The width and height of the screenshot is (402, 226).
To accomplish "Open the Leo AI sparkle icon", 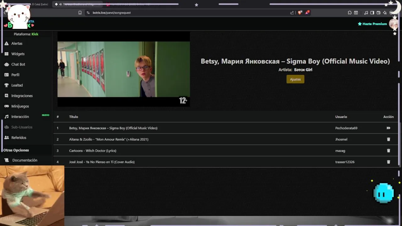I will coord(385,13).
